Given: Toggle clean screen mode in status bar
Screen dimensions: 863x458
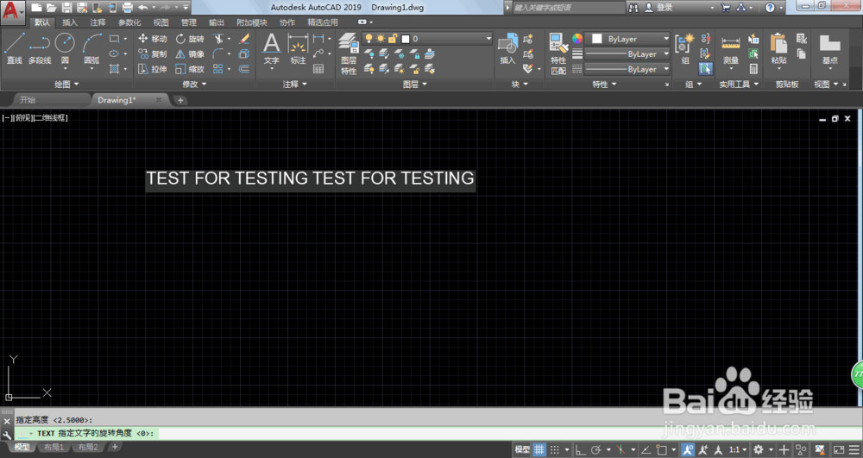Looking at the screenshot, I should pos(838,449).
